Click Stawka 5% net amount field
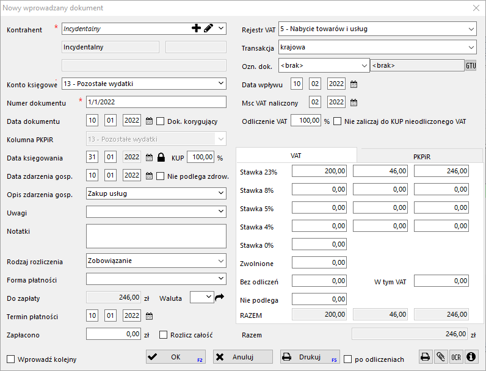486x371 pixels. coord(319,207)
